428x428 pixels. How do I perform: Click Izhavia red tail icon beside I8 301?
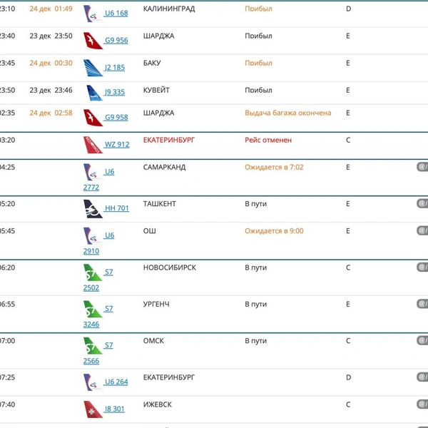[x=93, y=409]
